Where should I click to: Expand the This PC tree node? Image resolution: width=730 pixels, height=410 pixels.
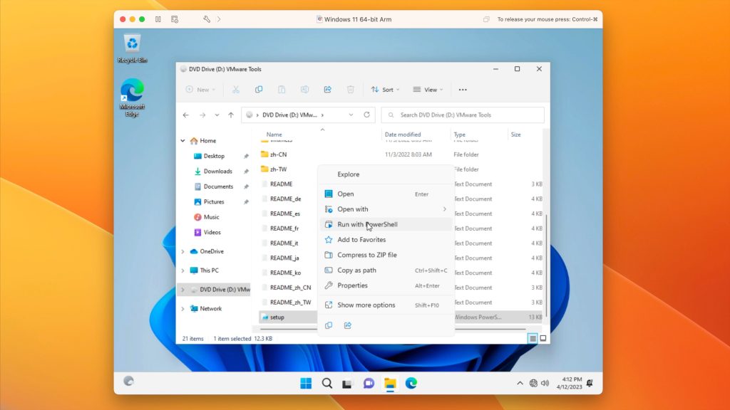coord(183,270)
